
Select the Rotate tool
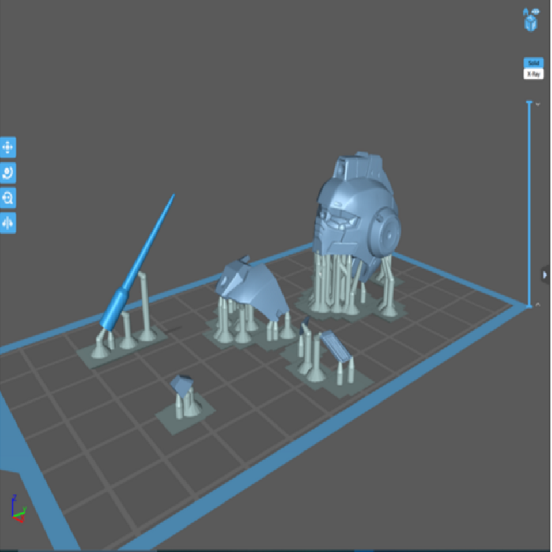[8, 172]
